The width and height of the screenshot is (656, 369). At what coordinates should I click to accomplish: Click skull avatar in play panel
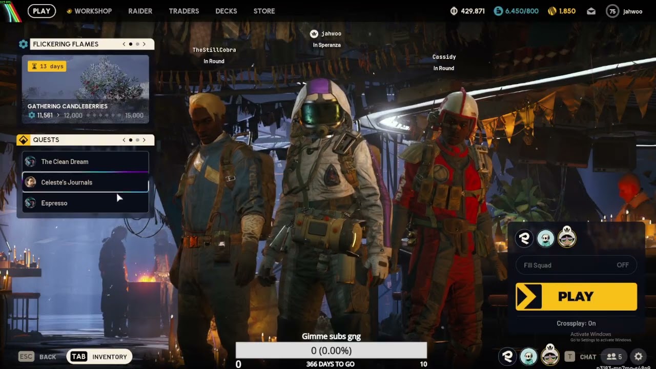(545, 238)
